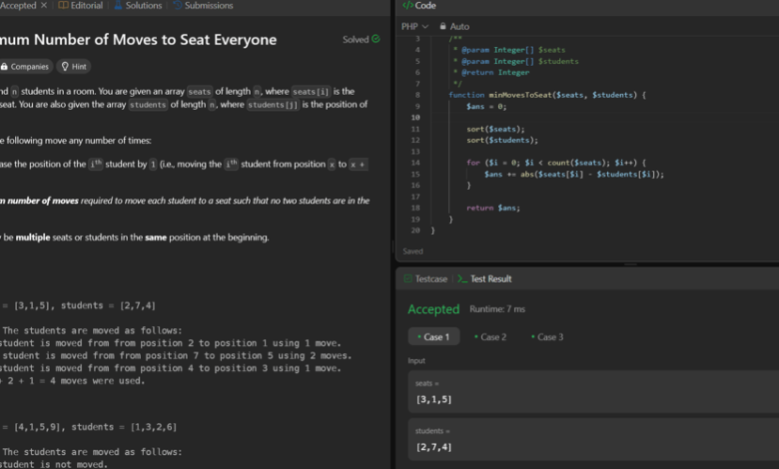The width and height of the screenshot is (779, 469).
Task: Open the Editorial tab
Action: click(x=81, y=5)
